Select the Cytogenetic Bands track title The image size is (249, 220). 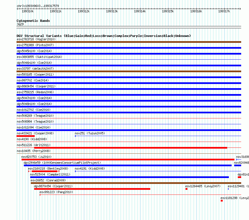pos(33,21)
